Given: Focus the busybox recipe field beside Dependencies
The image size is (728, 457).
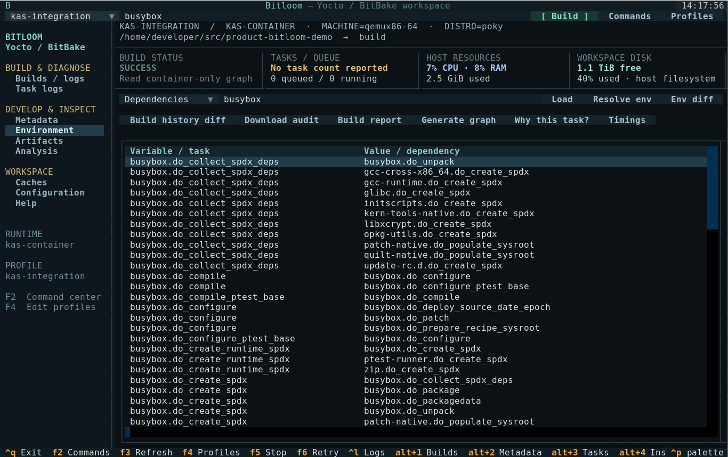Looking at the screenshot, I should [x=379, y=100].
